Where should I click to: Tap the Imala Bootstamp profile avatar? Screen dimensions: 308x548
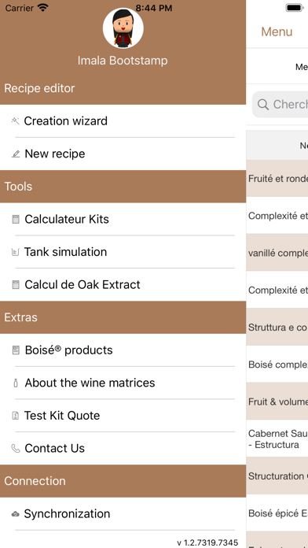123,28
